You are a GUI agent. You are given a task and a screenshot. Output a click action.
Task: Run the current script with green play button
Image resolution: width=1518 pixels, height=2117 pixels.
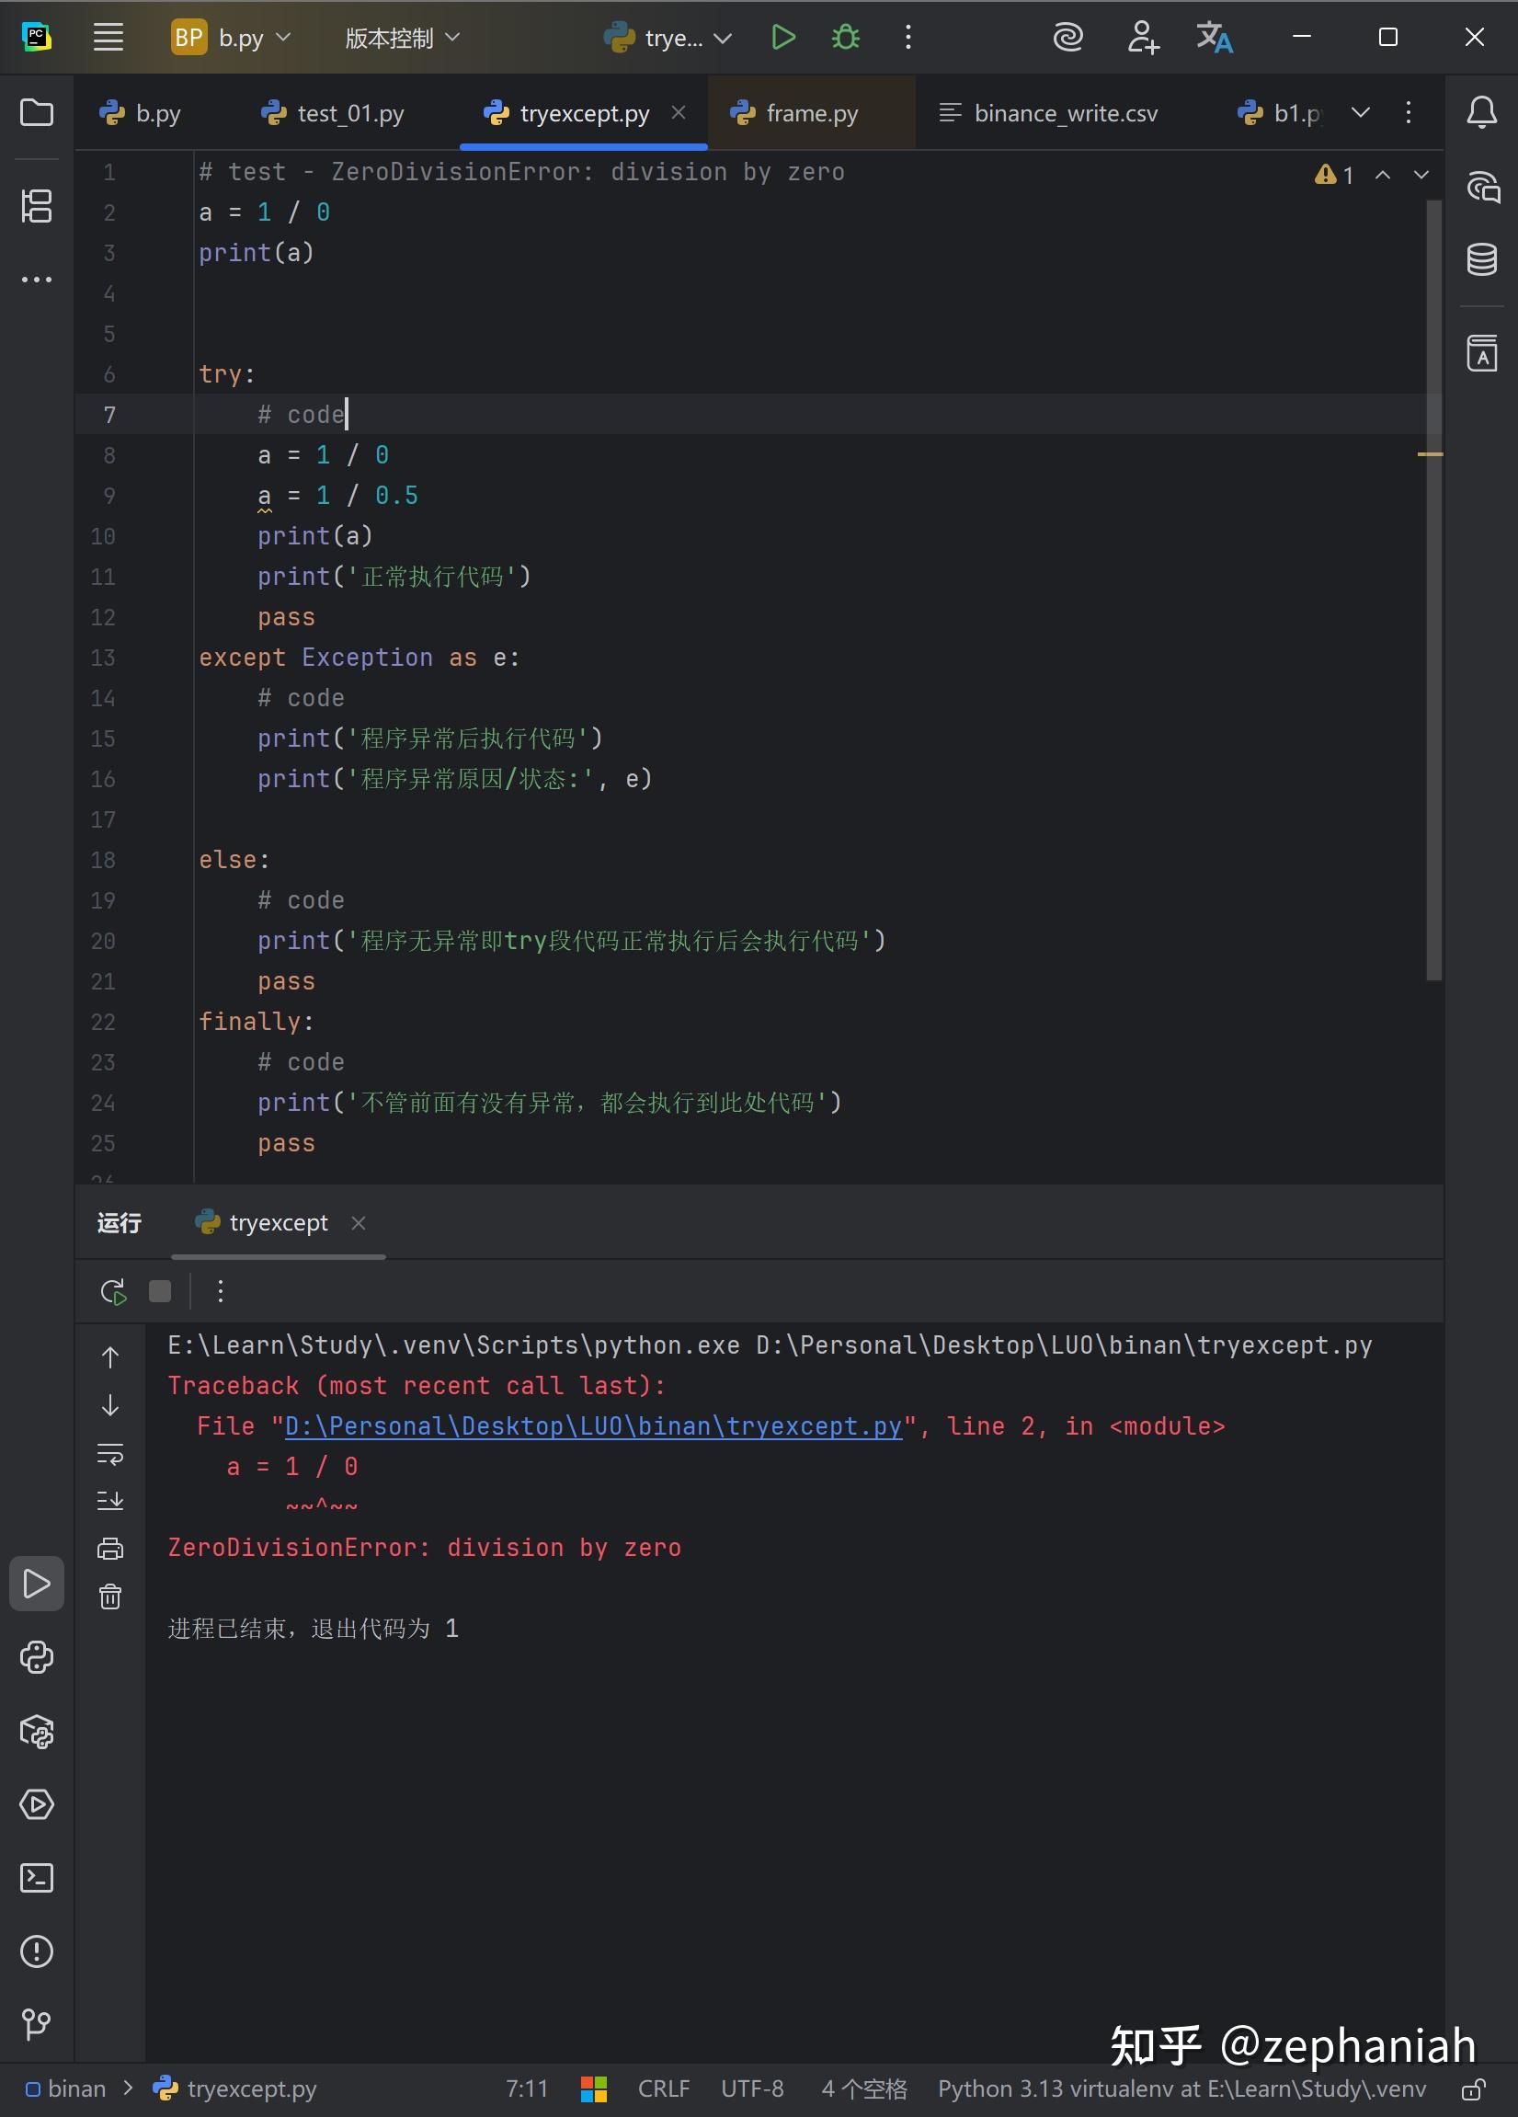click(782, 38)
